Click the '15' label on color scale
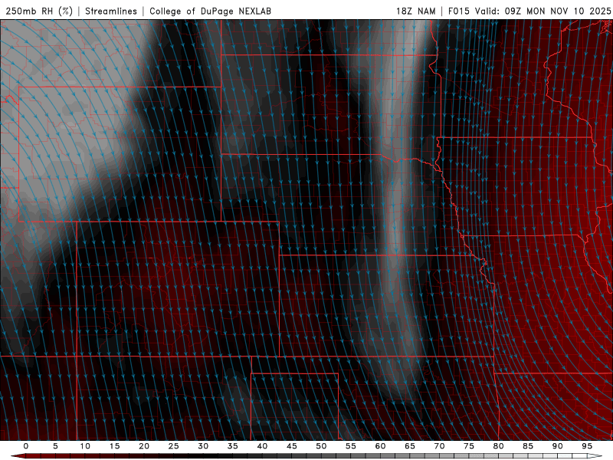Image resolution: width=613 pixels, height=460 pixels. [114, 446]
